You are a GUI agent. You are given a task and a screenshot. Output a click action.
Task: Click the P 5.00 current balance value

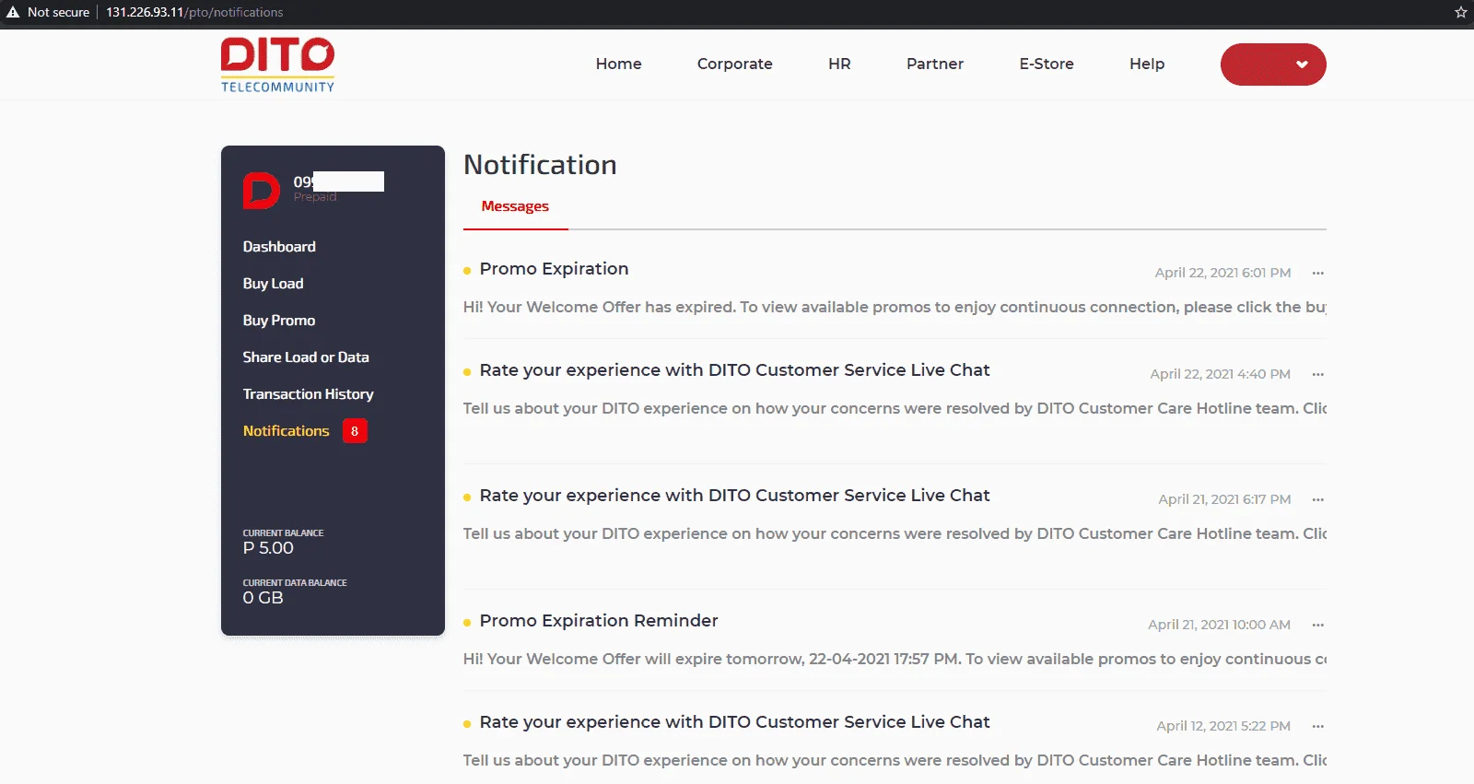pos(268,548)
